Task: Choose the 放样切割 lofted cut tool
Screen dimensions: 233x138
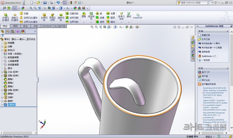Action: click(x=72, y=18)
